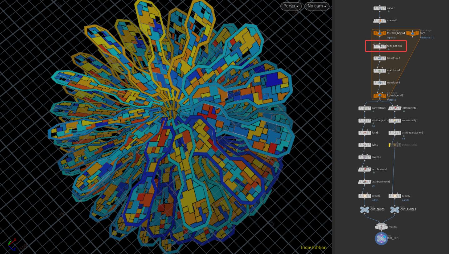Image resolution: width=449 pixels, height=254 pixels.
Task: Select the convert1 node
Action: (x=380, y=21)
